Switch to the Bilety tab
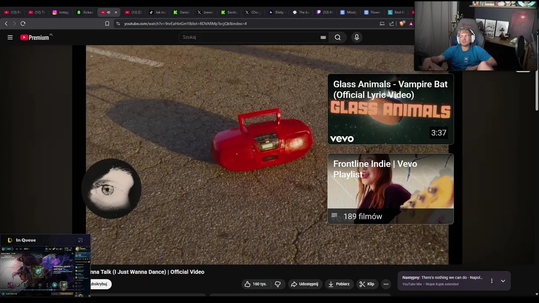Image resolution: width=539 pixels, height=303 pixels. 277,12
